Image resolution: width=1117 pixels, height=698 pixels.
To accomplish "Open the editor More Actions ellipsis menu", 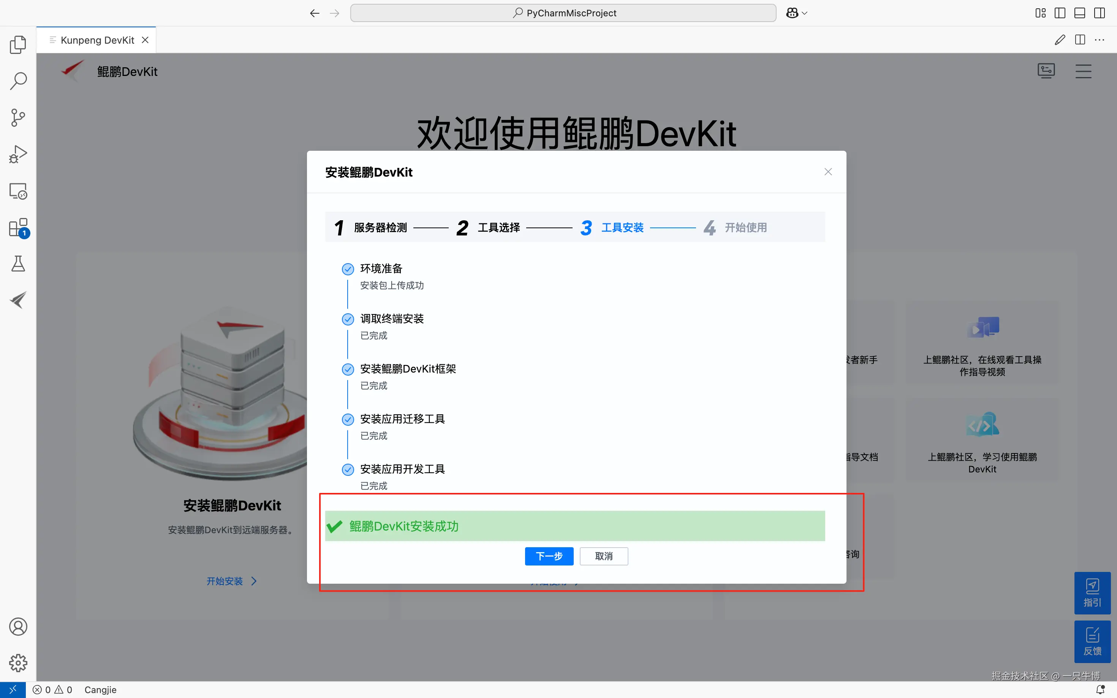I will coord(1100,40).
